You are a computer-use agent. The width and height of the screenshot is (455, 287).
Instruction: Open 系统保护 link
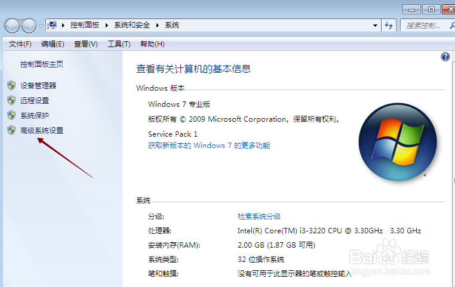tap(35, 115)
